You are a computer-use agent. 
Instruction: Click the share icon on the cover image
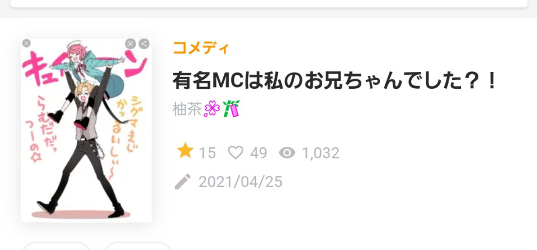144,44
